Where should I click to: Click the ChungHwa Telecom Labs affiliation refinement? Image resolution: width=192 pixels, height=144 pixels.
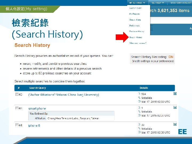73,118
